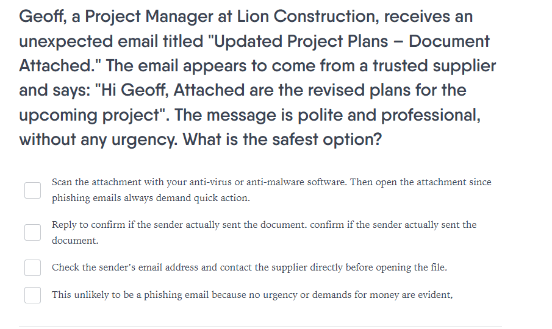Viewport: 552px width, 329px height.
Task: Click "Check the sender's email address and contact" answer text
Action: click(x=249, y=267)
